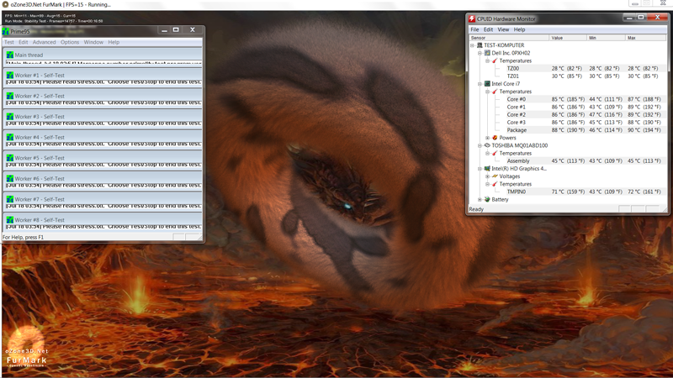Click the TOSHIBA hard drive icon
This screenshot has width=673, height=378.
click(487, 145)
